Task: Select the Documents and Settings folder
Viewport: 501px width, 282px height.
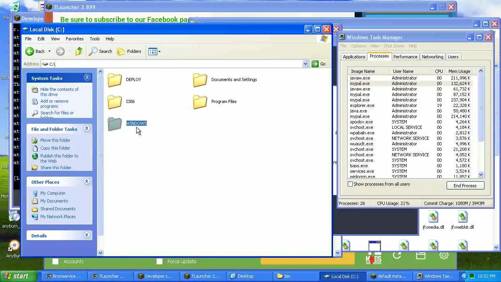Action: [225, 80]
